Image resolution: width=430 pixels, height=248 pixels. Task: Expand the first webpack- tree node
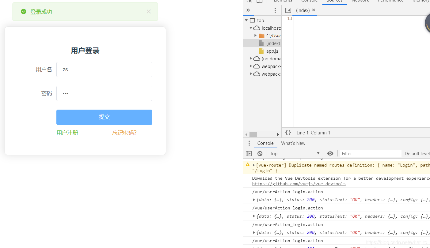251,66
